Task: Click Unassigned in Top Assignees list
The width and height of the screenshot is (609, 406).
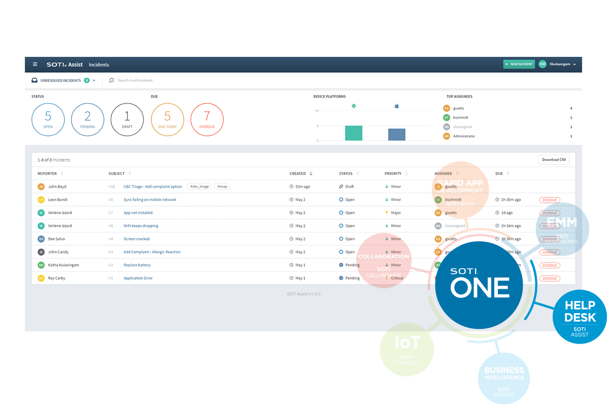Action: coord(462,127)
